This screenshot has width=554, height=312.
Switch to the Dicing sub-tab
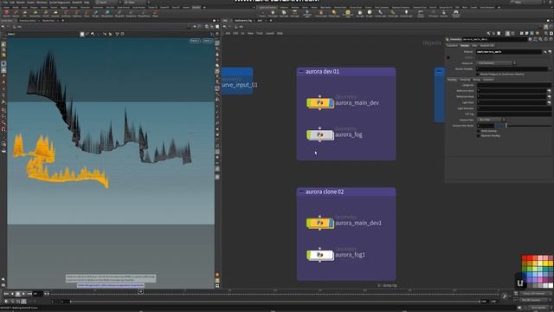tap(477, 80)
